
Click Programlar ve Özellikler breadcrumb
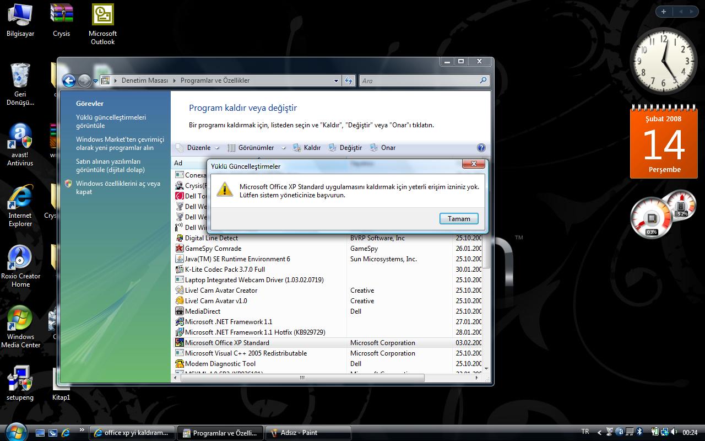coord(215,80)
